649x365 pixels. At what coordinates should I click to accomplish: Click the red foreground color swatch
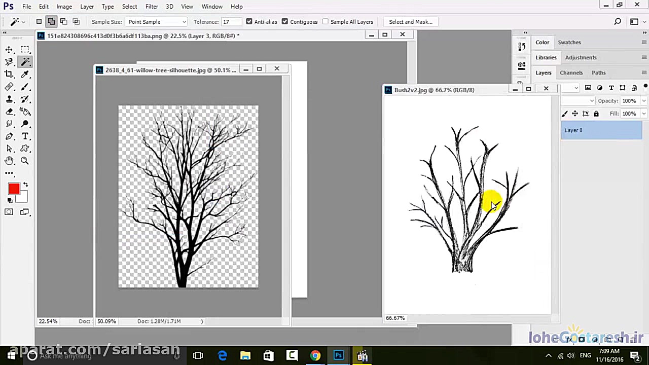coord(14,189)
